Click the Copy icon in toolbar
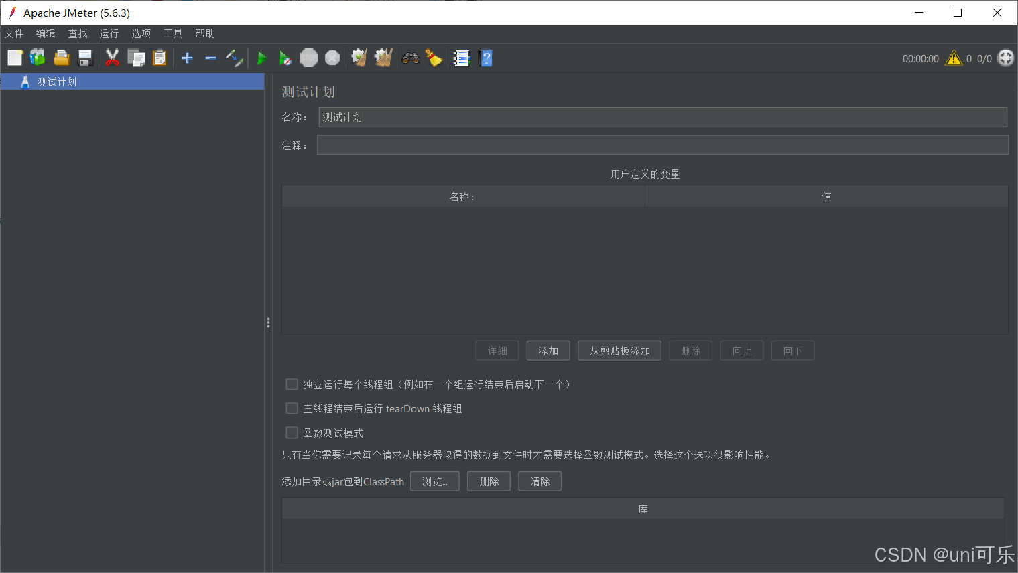Viewport: 1018px width, 573px height. [136, 58]
